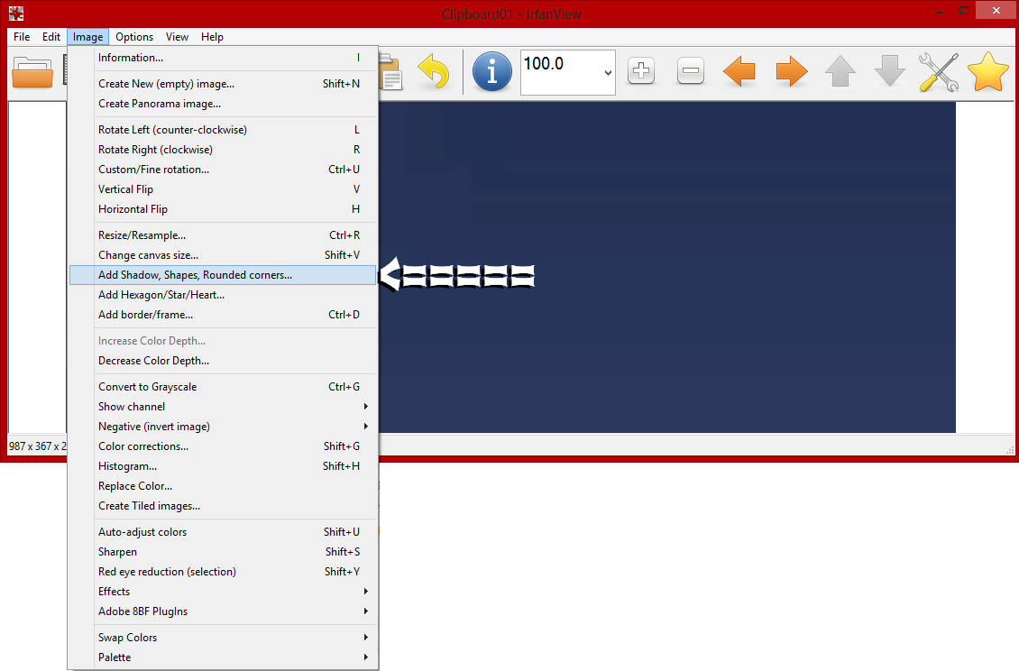1019x671 pixels.
Task: Click the gray up arrow icon
Action: coord(840,71)
